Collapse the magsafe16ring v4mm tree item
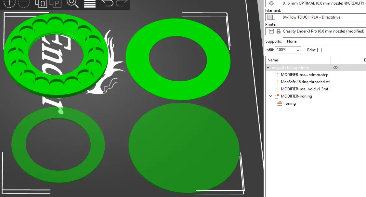This screenshot has width=366, height=197. coord(268,68)
